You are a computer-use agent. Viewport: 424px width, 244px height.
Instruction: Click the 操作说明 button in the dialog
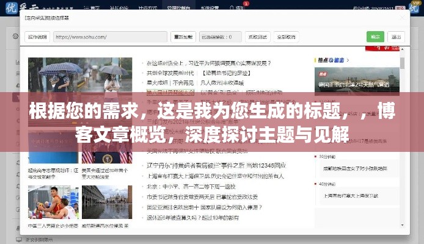[37, 37]
